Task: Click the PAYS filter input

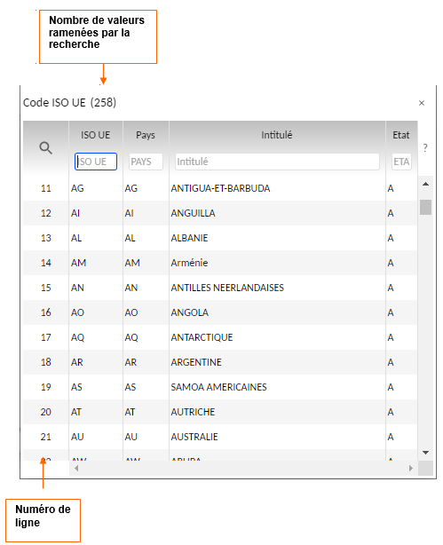Action: pyautogui.click(x=146, y=162)
